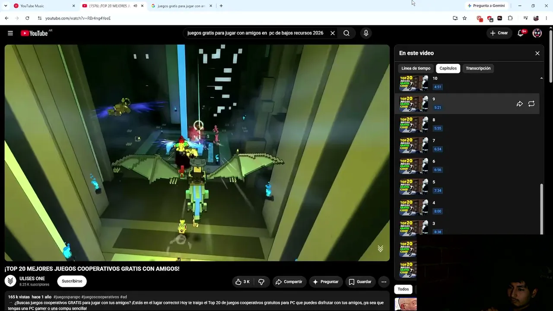Switch to the YouTube Music tab

tap(44, 6)
